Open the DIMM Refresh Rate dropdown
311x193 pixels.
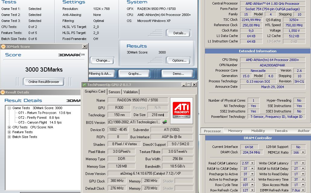(x=303, y=190)
